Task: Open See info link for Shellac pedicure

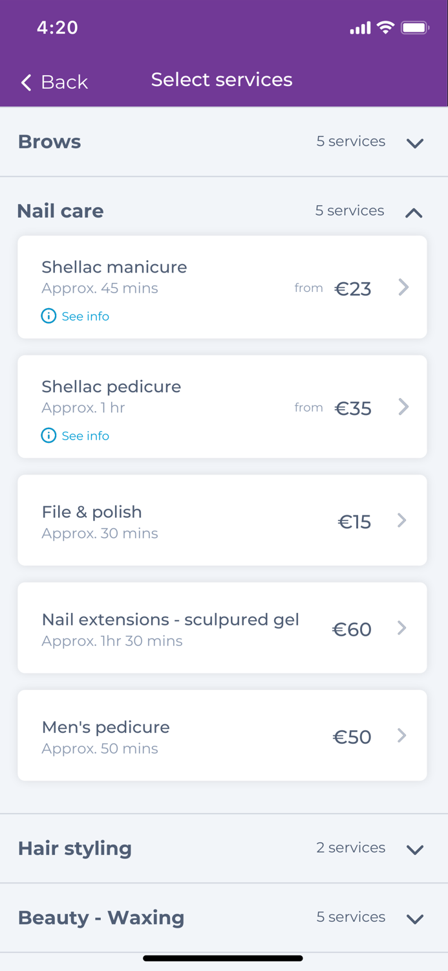Action: 85,436
